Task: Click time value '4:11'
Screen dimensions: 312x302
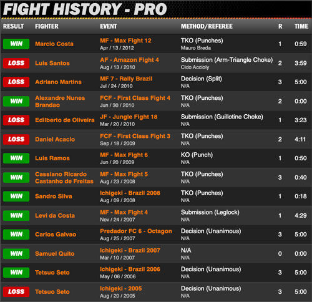Action: pyautogui.click(x=300, y=139)
